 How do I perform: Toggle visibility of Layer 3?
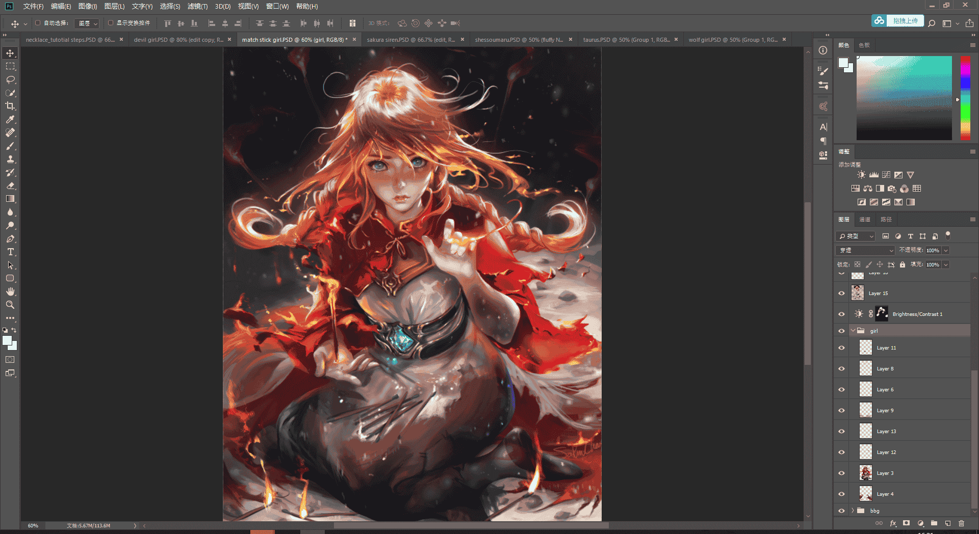tap(841, 473)
